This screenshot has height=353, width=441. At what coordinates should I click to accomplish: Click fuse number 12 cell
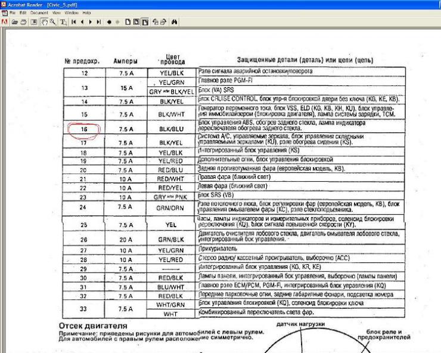pos(85,73)
